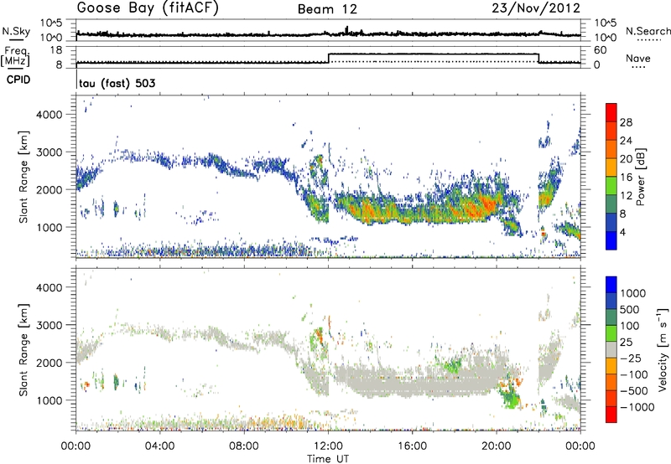The image size is (671, 464).
Task: Click the 'CPID' label
Action: (x=18, y=80)
